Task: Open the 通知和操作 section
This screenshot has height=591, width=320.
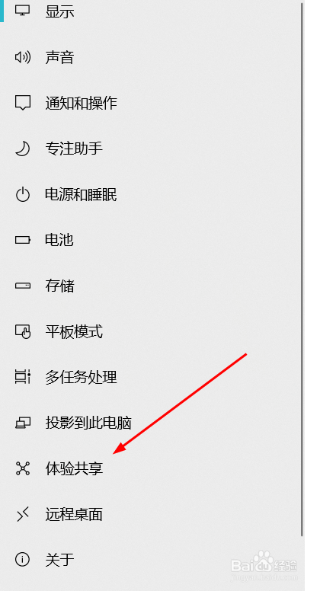Action: [151, 103]
